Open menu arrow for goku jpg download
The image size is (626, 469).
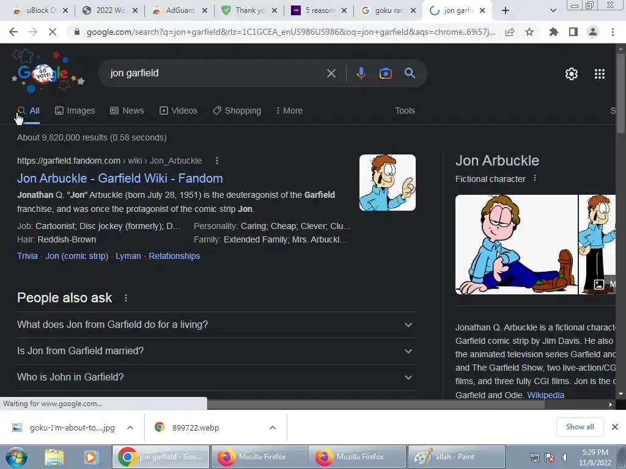pos(130,427)
